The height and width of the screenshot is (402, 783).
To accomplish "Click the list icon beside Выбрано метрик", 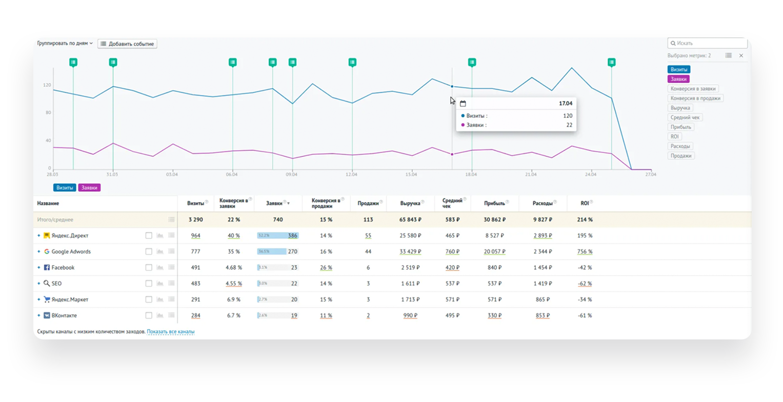I will [x=728, y=55].
